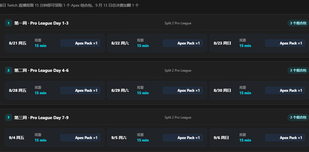Click the 15 min watch time for 8/22
Viewport: 309px width, 152px height.
pyautogui.click(x=143, y=46)
